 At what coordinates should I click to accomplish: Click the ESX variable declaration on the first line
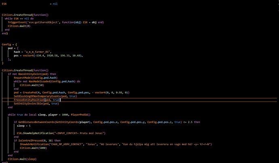point(4,4)
